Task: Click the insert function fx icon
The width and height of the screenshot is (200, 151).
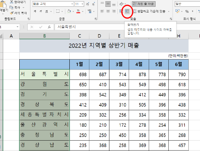Action: point(49,27)
